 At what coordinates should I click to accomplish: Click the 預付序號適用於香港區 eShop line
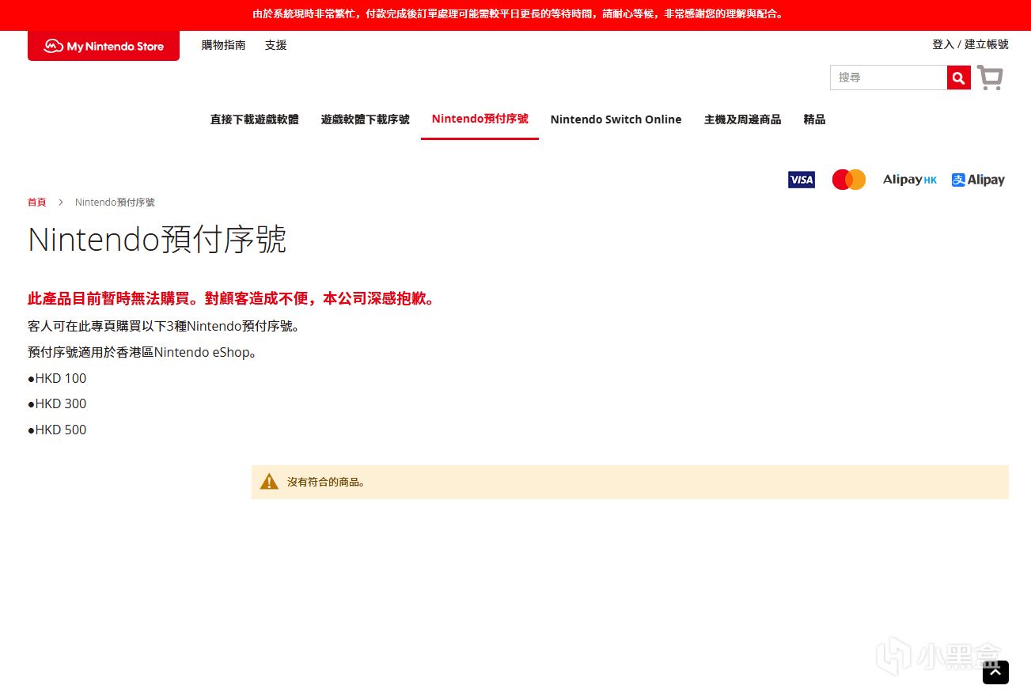[x=142, y=352]
